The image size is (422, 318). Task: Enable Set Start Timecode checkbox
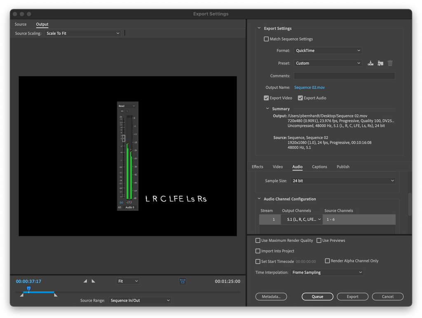[x=258, y=261]
